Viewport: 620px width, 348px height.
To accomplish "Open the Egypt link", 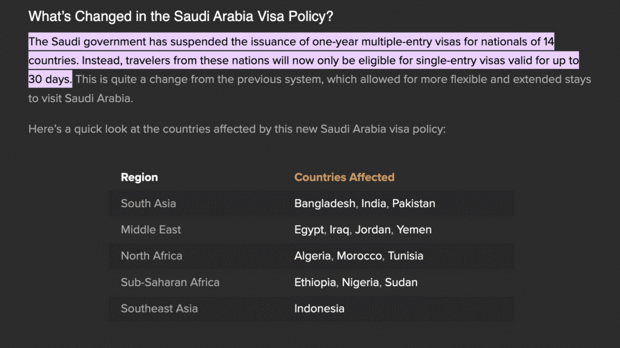I will click(x=309, y=230).
